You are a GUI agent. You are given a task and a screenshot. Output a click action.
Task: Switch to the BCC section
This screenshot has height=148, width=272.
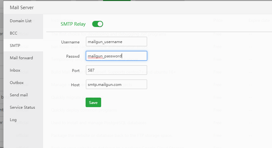(14, 33)
